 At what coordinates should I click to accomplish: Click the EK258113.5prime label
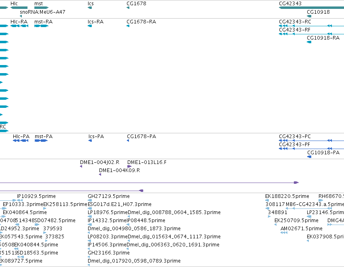65,204
